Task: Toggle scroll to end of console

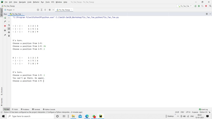Action: click(9, 29)
